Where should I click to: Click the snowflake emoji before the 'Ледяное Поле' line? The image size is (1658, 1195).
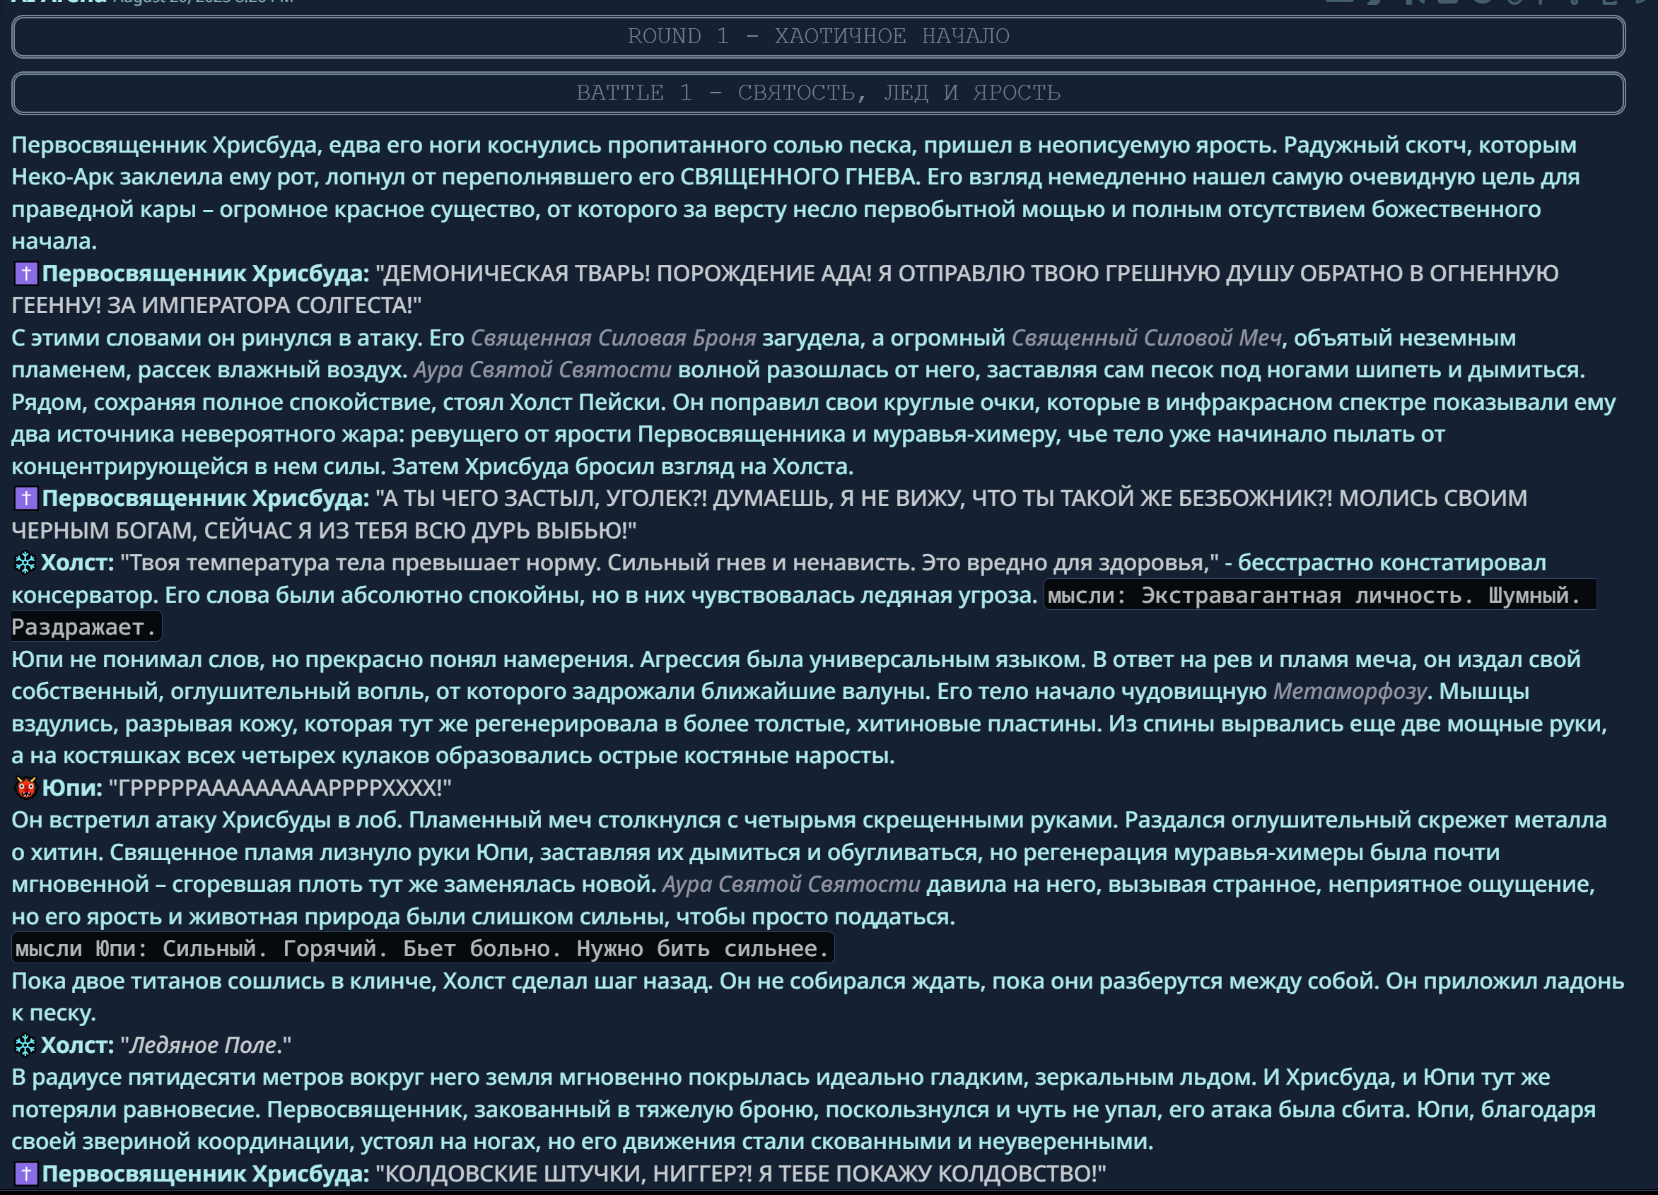(x=25, y=1045)
